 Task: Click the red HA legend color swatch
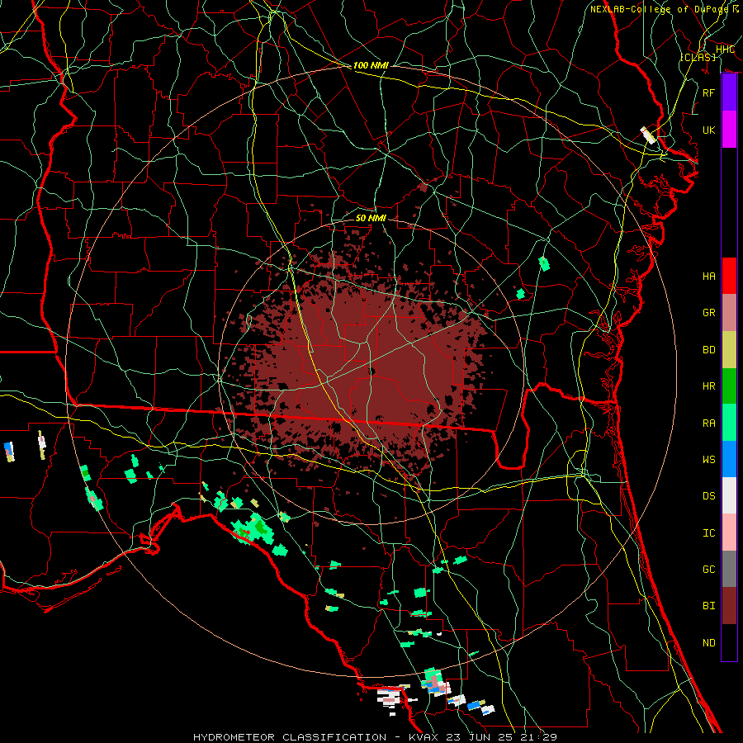pyautogui.click(x=729, y=276)
